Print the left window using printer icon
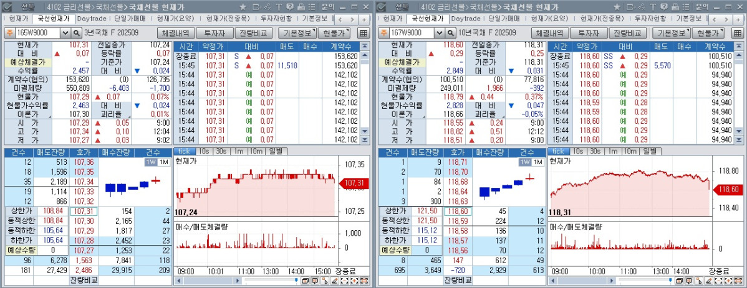The width and height of the screenshot is (747, 288). pyautogui.click(x=301, y=7)
